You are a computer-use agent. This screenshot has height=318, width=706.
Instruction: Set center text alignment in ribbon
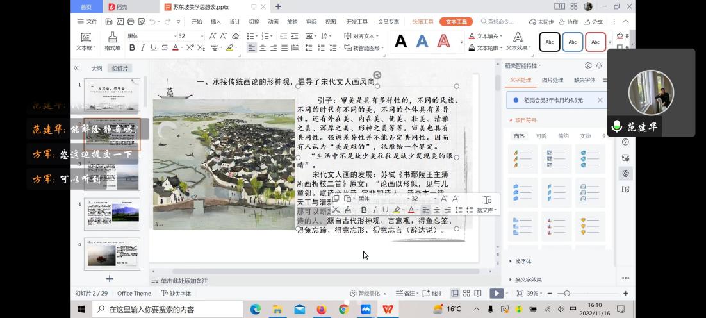coord(263,47)
